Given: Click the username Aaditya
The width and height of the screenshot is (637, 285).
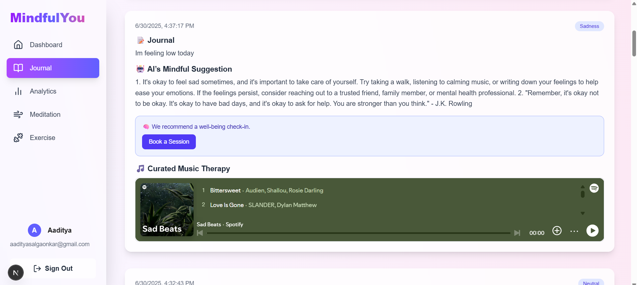Looking at the screenshot, I should 60,230.
